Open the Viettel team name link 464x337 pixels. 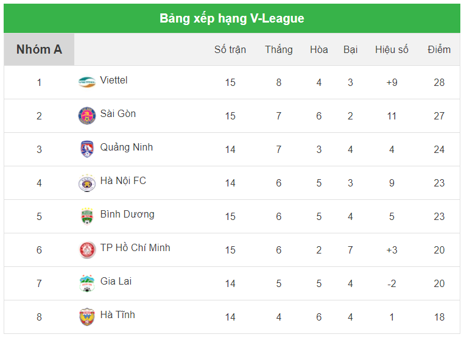pos(114,80)
